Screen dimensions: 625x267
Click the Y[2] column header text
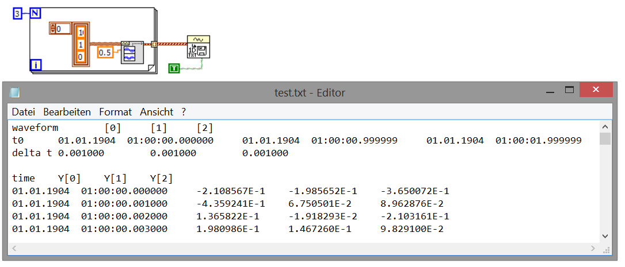coord(162,178)
